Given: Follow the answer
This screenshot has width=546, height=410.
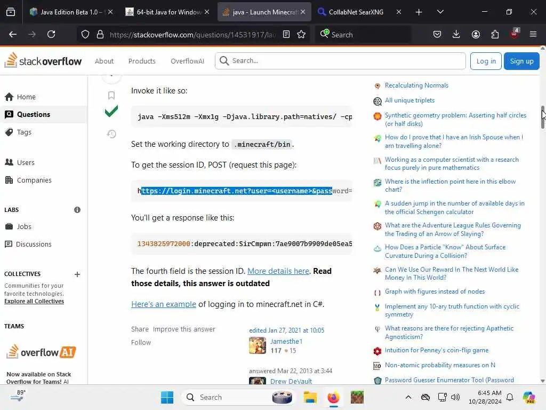Looking at the screenshot, I should [141, 343].
